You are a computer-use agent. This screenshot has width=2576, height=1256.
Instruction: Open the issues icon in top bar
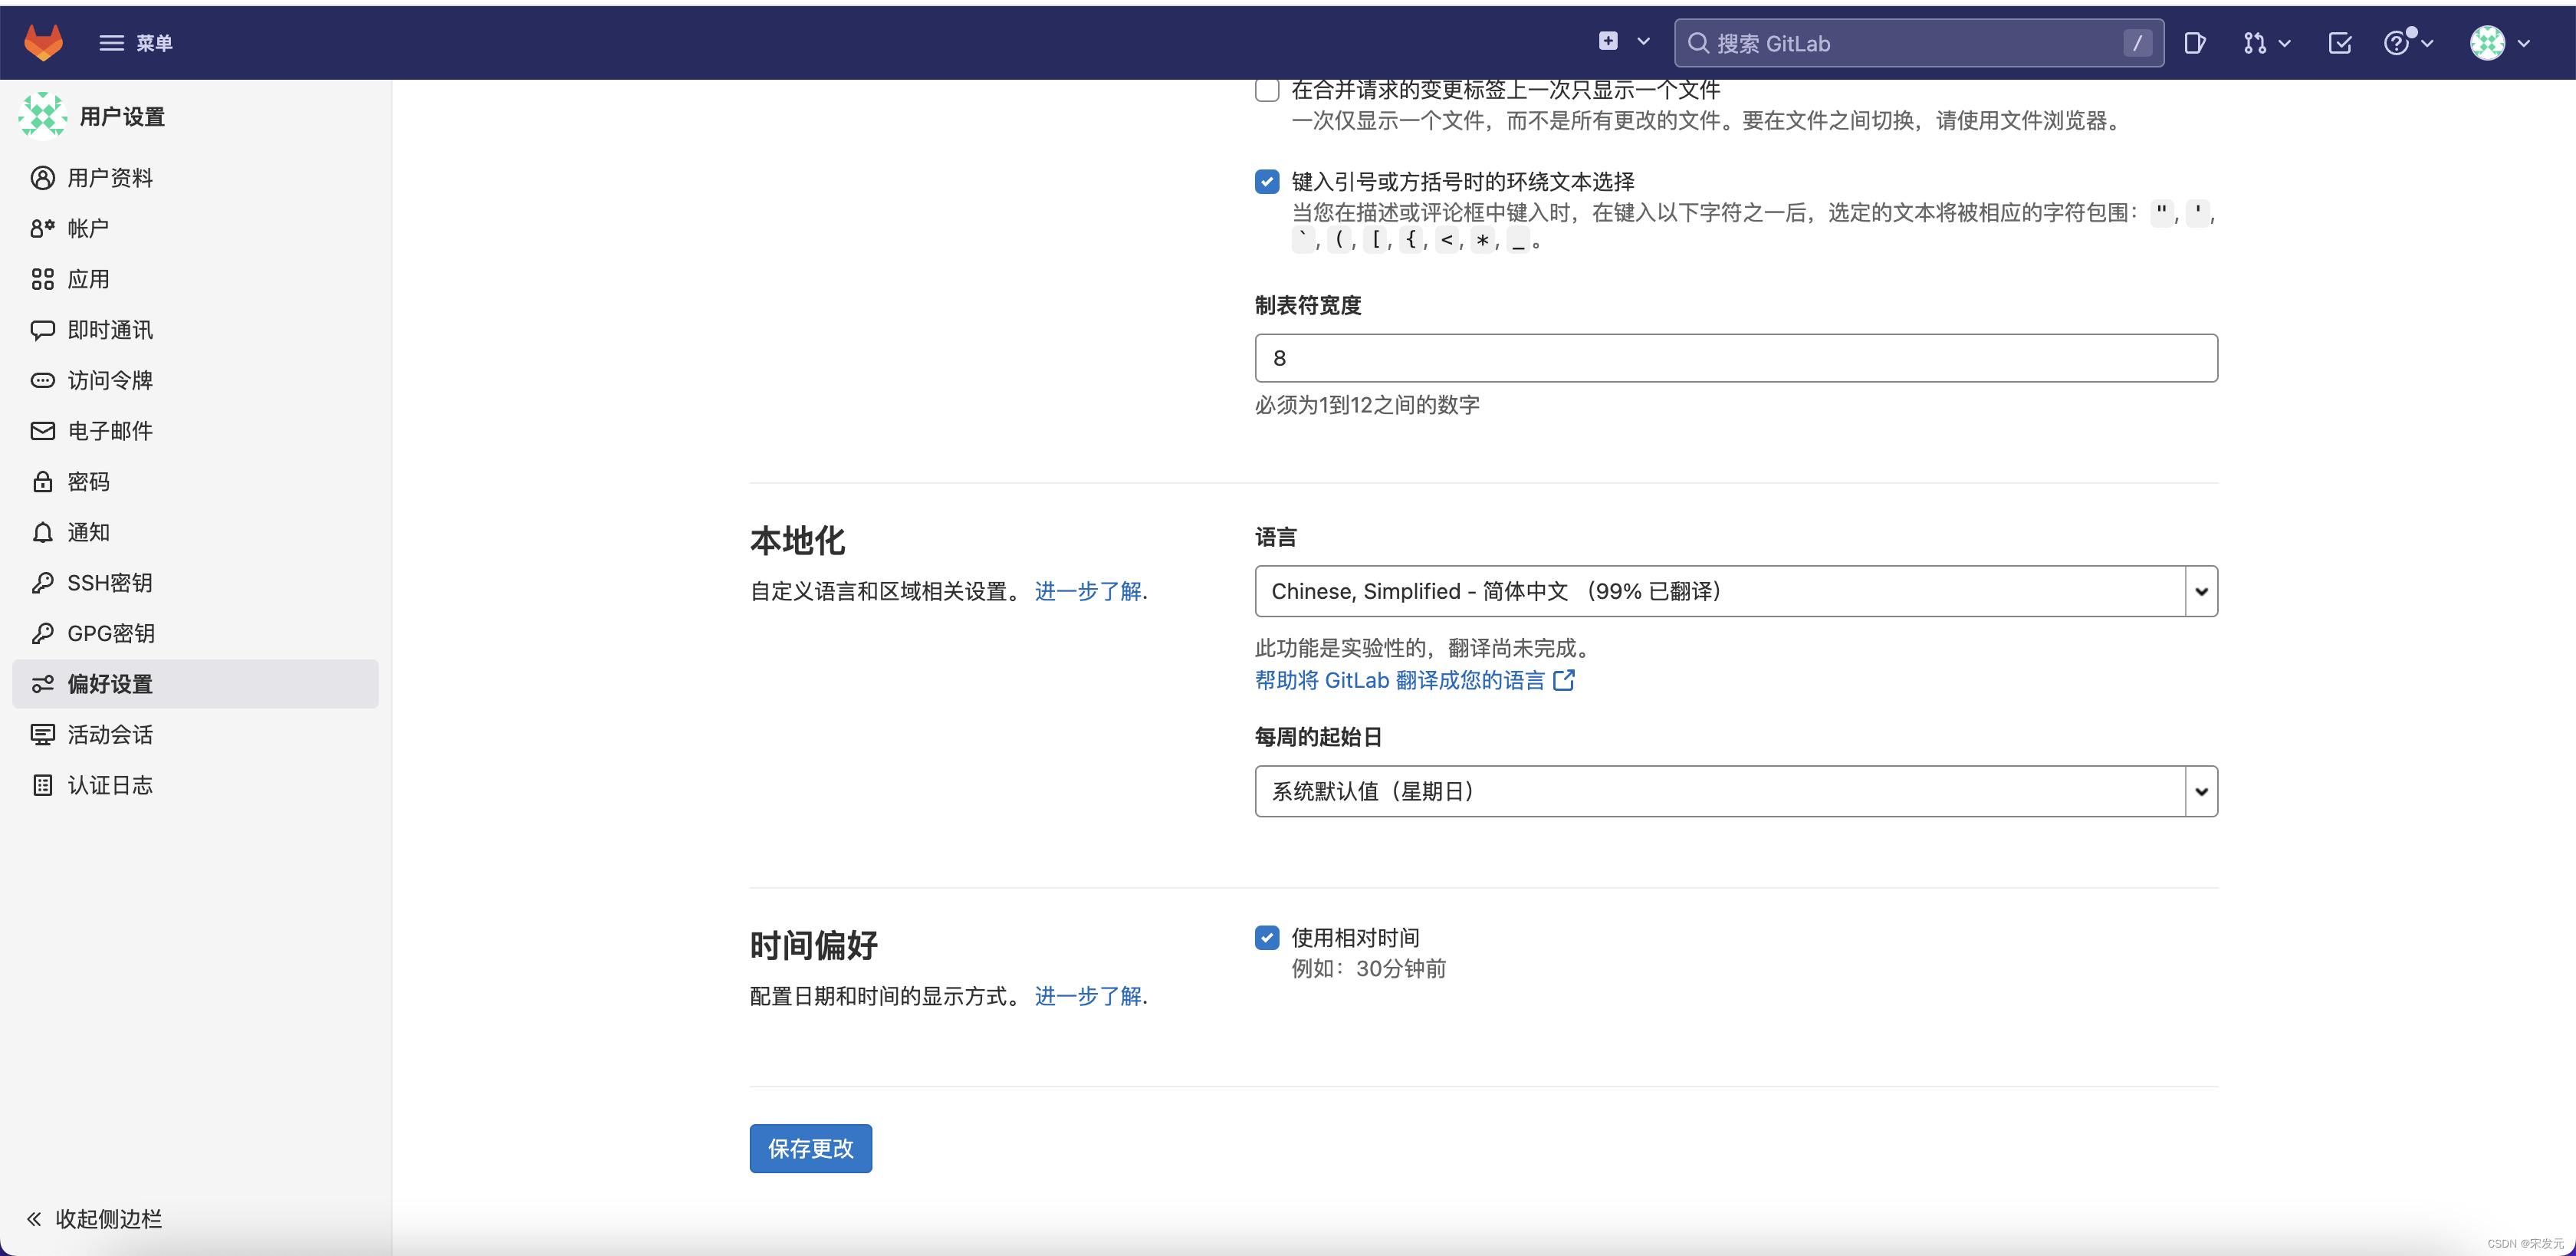2195,43
